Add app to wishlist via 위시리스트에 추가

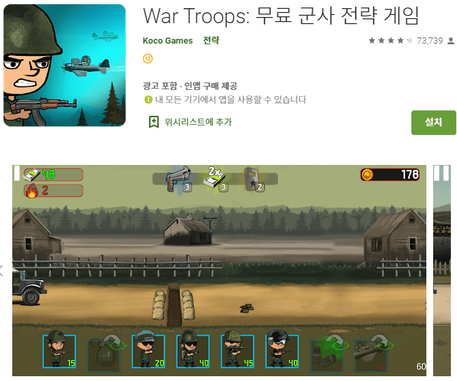(x=198, y=122)
